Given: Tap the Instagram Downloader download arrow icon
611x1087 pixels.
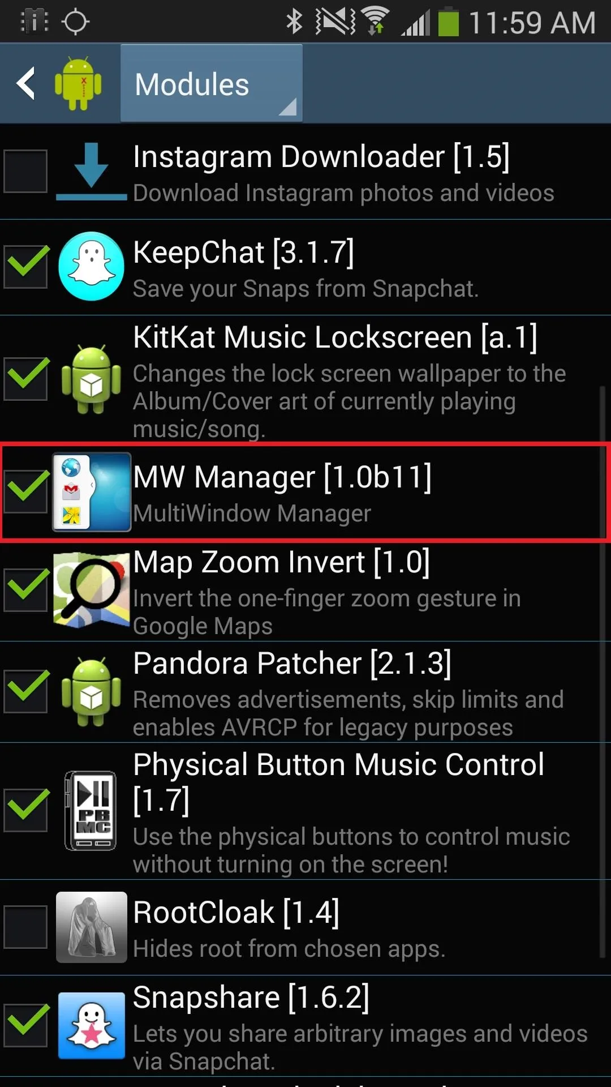Looking at the screenshot, I should click(91, 171).
